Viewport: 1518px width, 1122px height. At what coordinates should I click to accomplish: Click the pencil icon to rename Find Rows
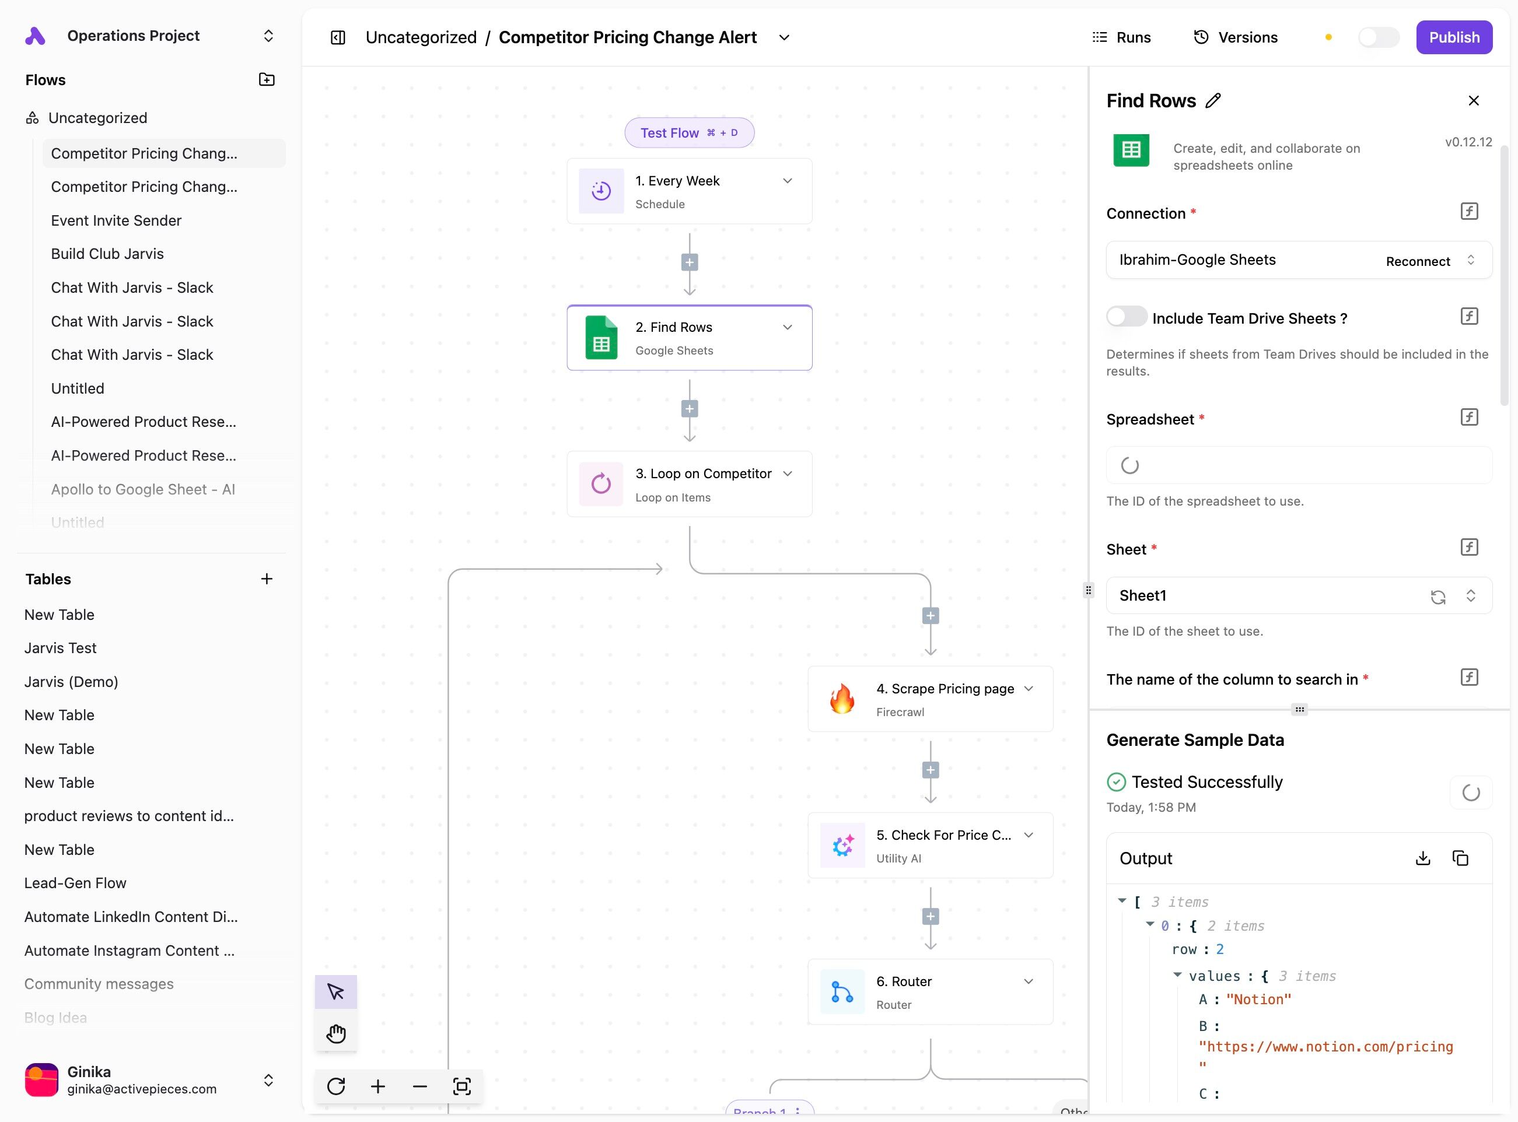point(1213,100)
